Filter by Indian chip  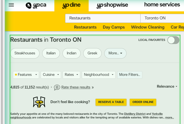click(x=72, y=53)
